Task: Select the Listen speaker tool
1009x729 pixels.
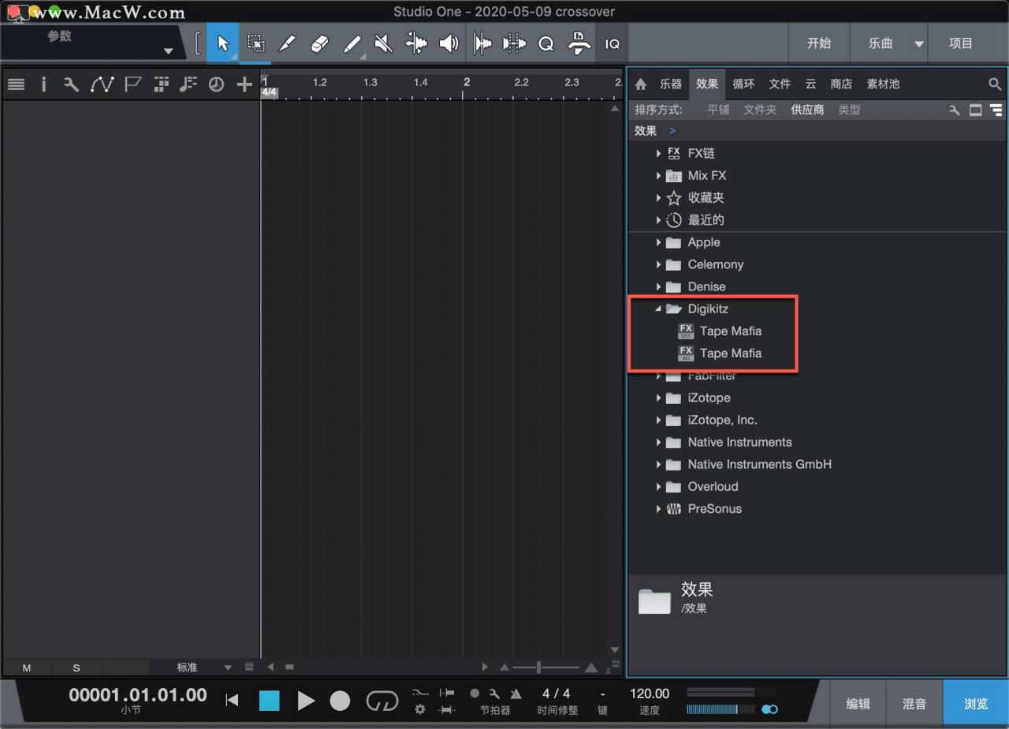Action: point(449,43)
